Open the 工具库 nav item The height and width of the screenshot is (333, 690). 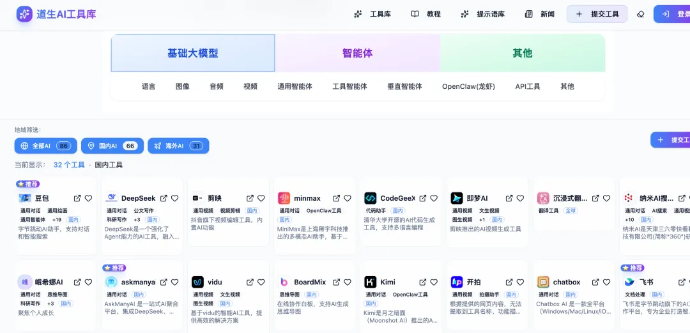tap(372, 14)
